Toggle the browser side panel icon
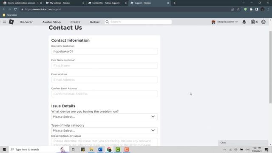Viewport: 272px width, 153px height. 257,9
